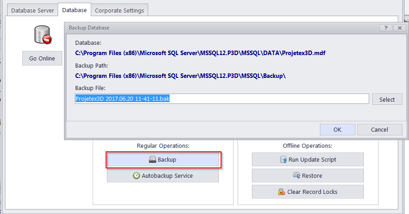Click the clock icon on Autobackup Service
The width and height of the screenshot is (409, 214).
136,175
